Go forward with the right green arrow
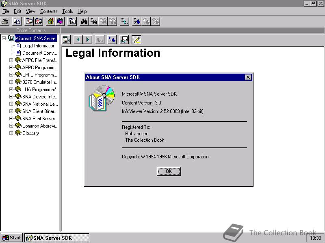Screen dimensions: 325x243 (88, 40)
